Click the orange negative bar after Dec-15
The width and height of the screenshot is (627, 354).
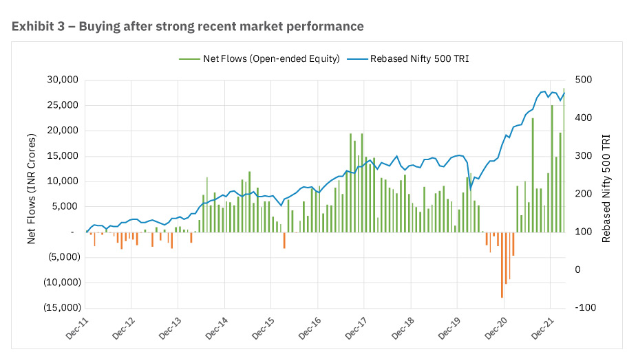[284, 241]
